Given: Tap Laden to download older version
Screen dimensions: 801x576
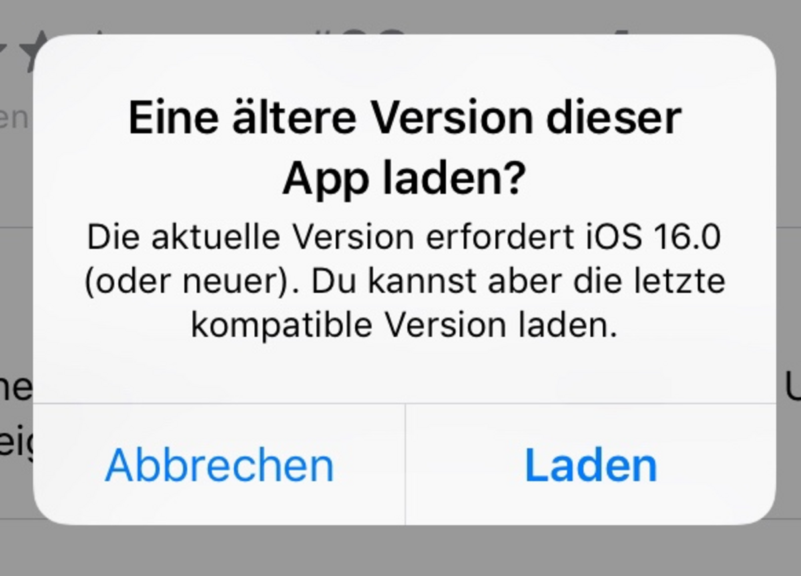Looking at the screenshot, I should 591,465.
